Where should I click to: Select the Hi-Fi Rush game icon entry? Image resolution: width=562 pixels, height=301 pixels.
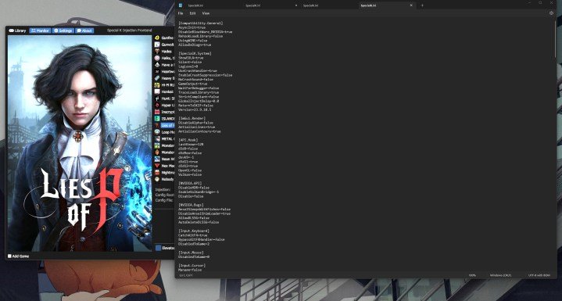[157, 85]
